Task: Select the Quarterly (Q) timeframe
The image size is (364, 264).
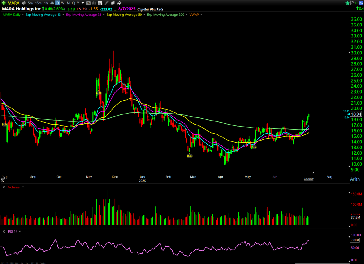Action: [x=73, y=3]
